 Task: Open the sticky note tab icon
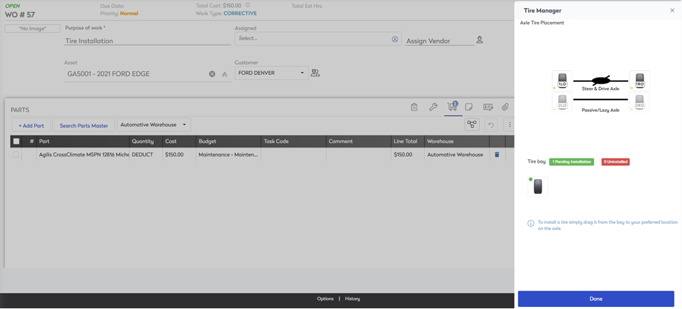point(469,107)
